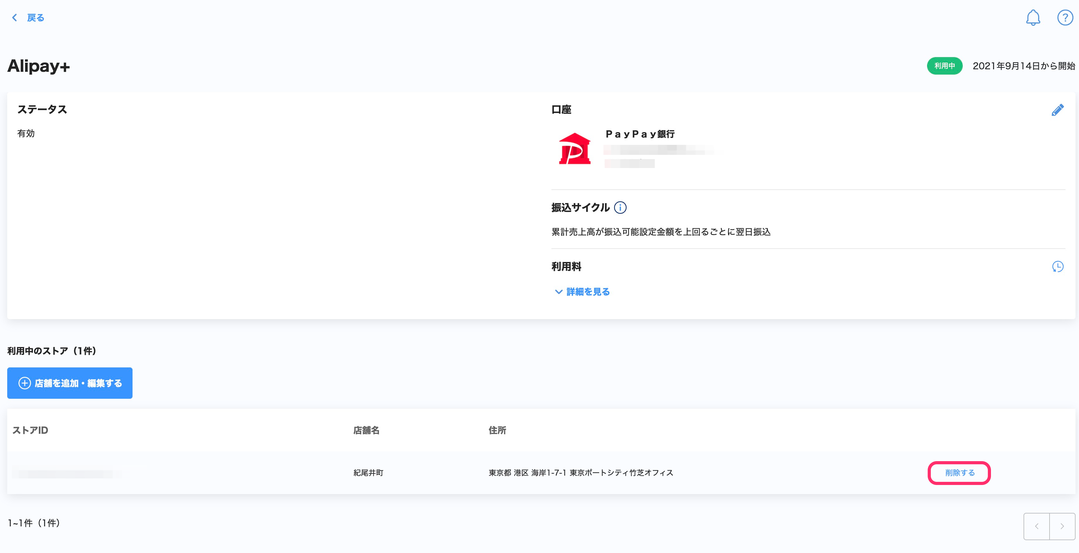Navigate back using the 戻る link
The image size is (1079, 553).
pyautogui.click(x=35, y=18)
